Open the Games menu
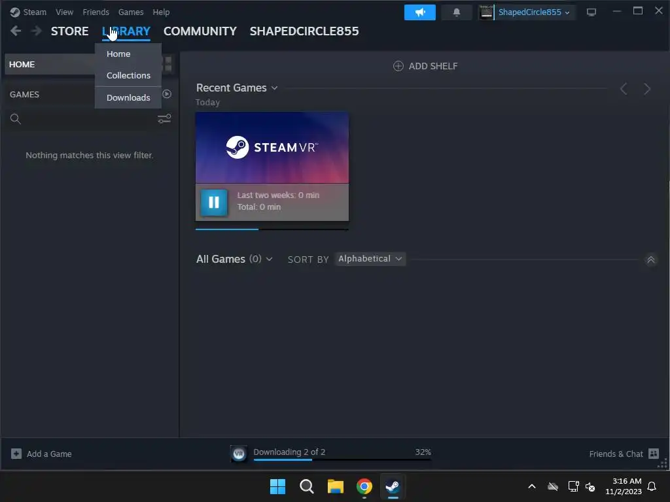Image resolution: width=670 pixels, height=502 pixels. 131,12
